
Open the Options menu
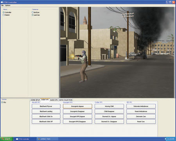(x=8, y=5)
